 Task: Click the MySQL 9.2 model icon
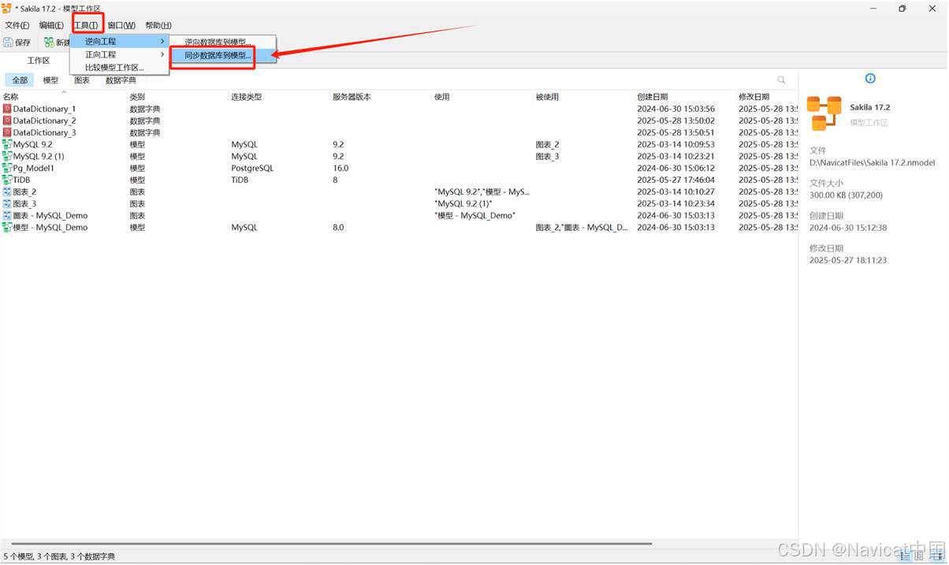[7, 144]
